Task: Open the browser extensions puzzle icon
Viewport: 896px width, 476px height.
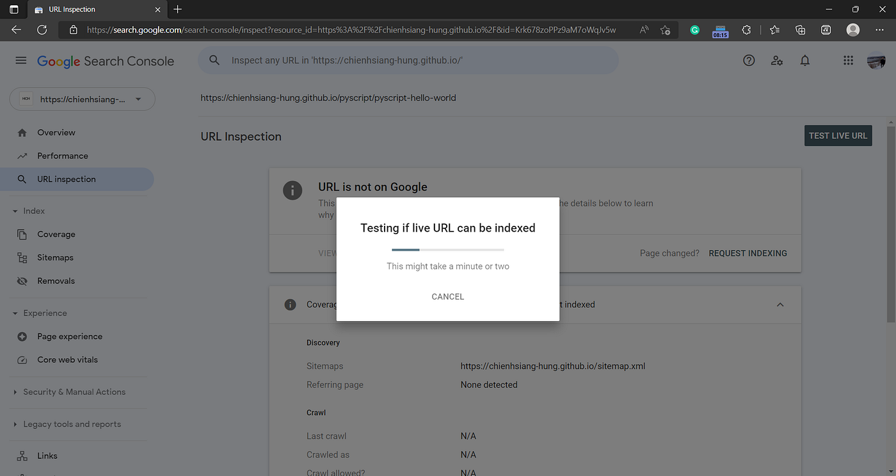Action: coord(746,29)
